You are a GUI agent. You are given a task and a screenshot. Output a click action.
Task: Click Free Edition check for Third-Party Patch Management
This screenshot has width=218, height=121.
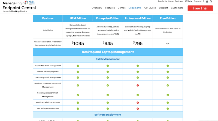click(168, 77)
